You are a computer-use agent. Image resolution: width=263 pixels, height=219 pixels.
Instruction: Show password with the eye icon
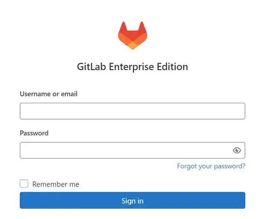[237, 150]
